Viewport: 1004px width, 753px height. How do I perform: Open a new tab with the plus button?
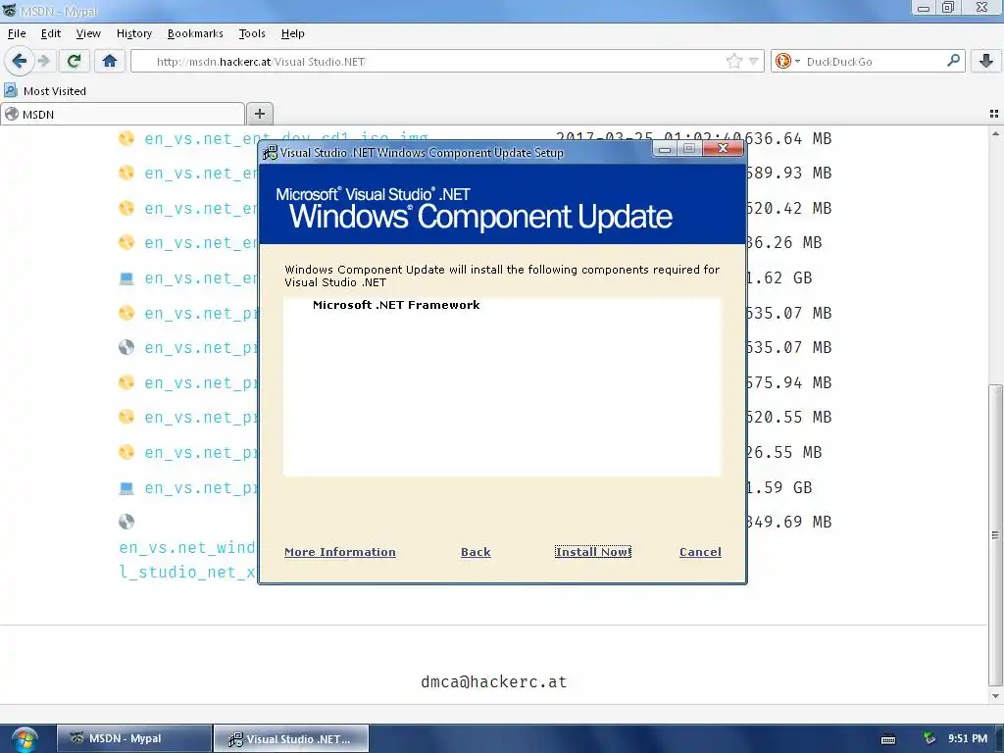tap(259, 114)
